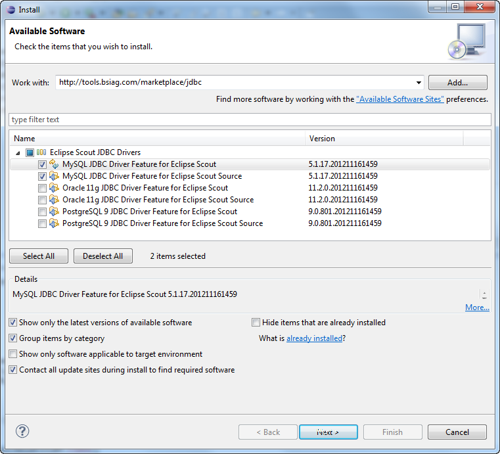Open the Work with site dropdown arrow

point(419,83)
